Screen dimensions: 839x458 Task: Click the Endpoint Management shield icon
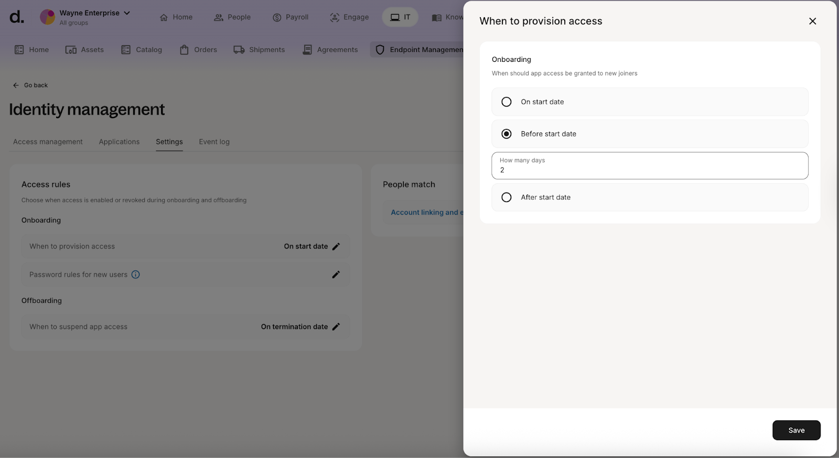click(x=380, y=50)
